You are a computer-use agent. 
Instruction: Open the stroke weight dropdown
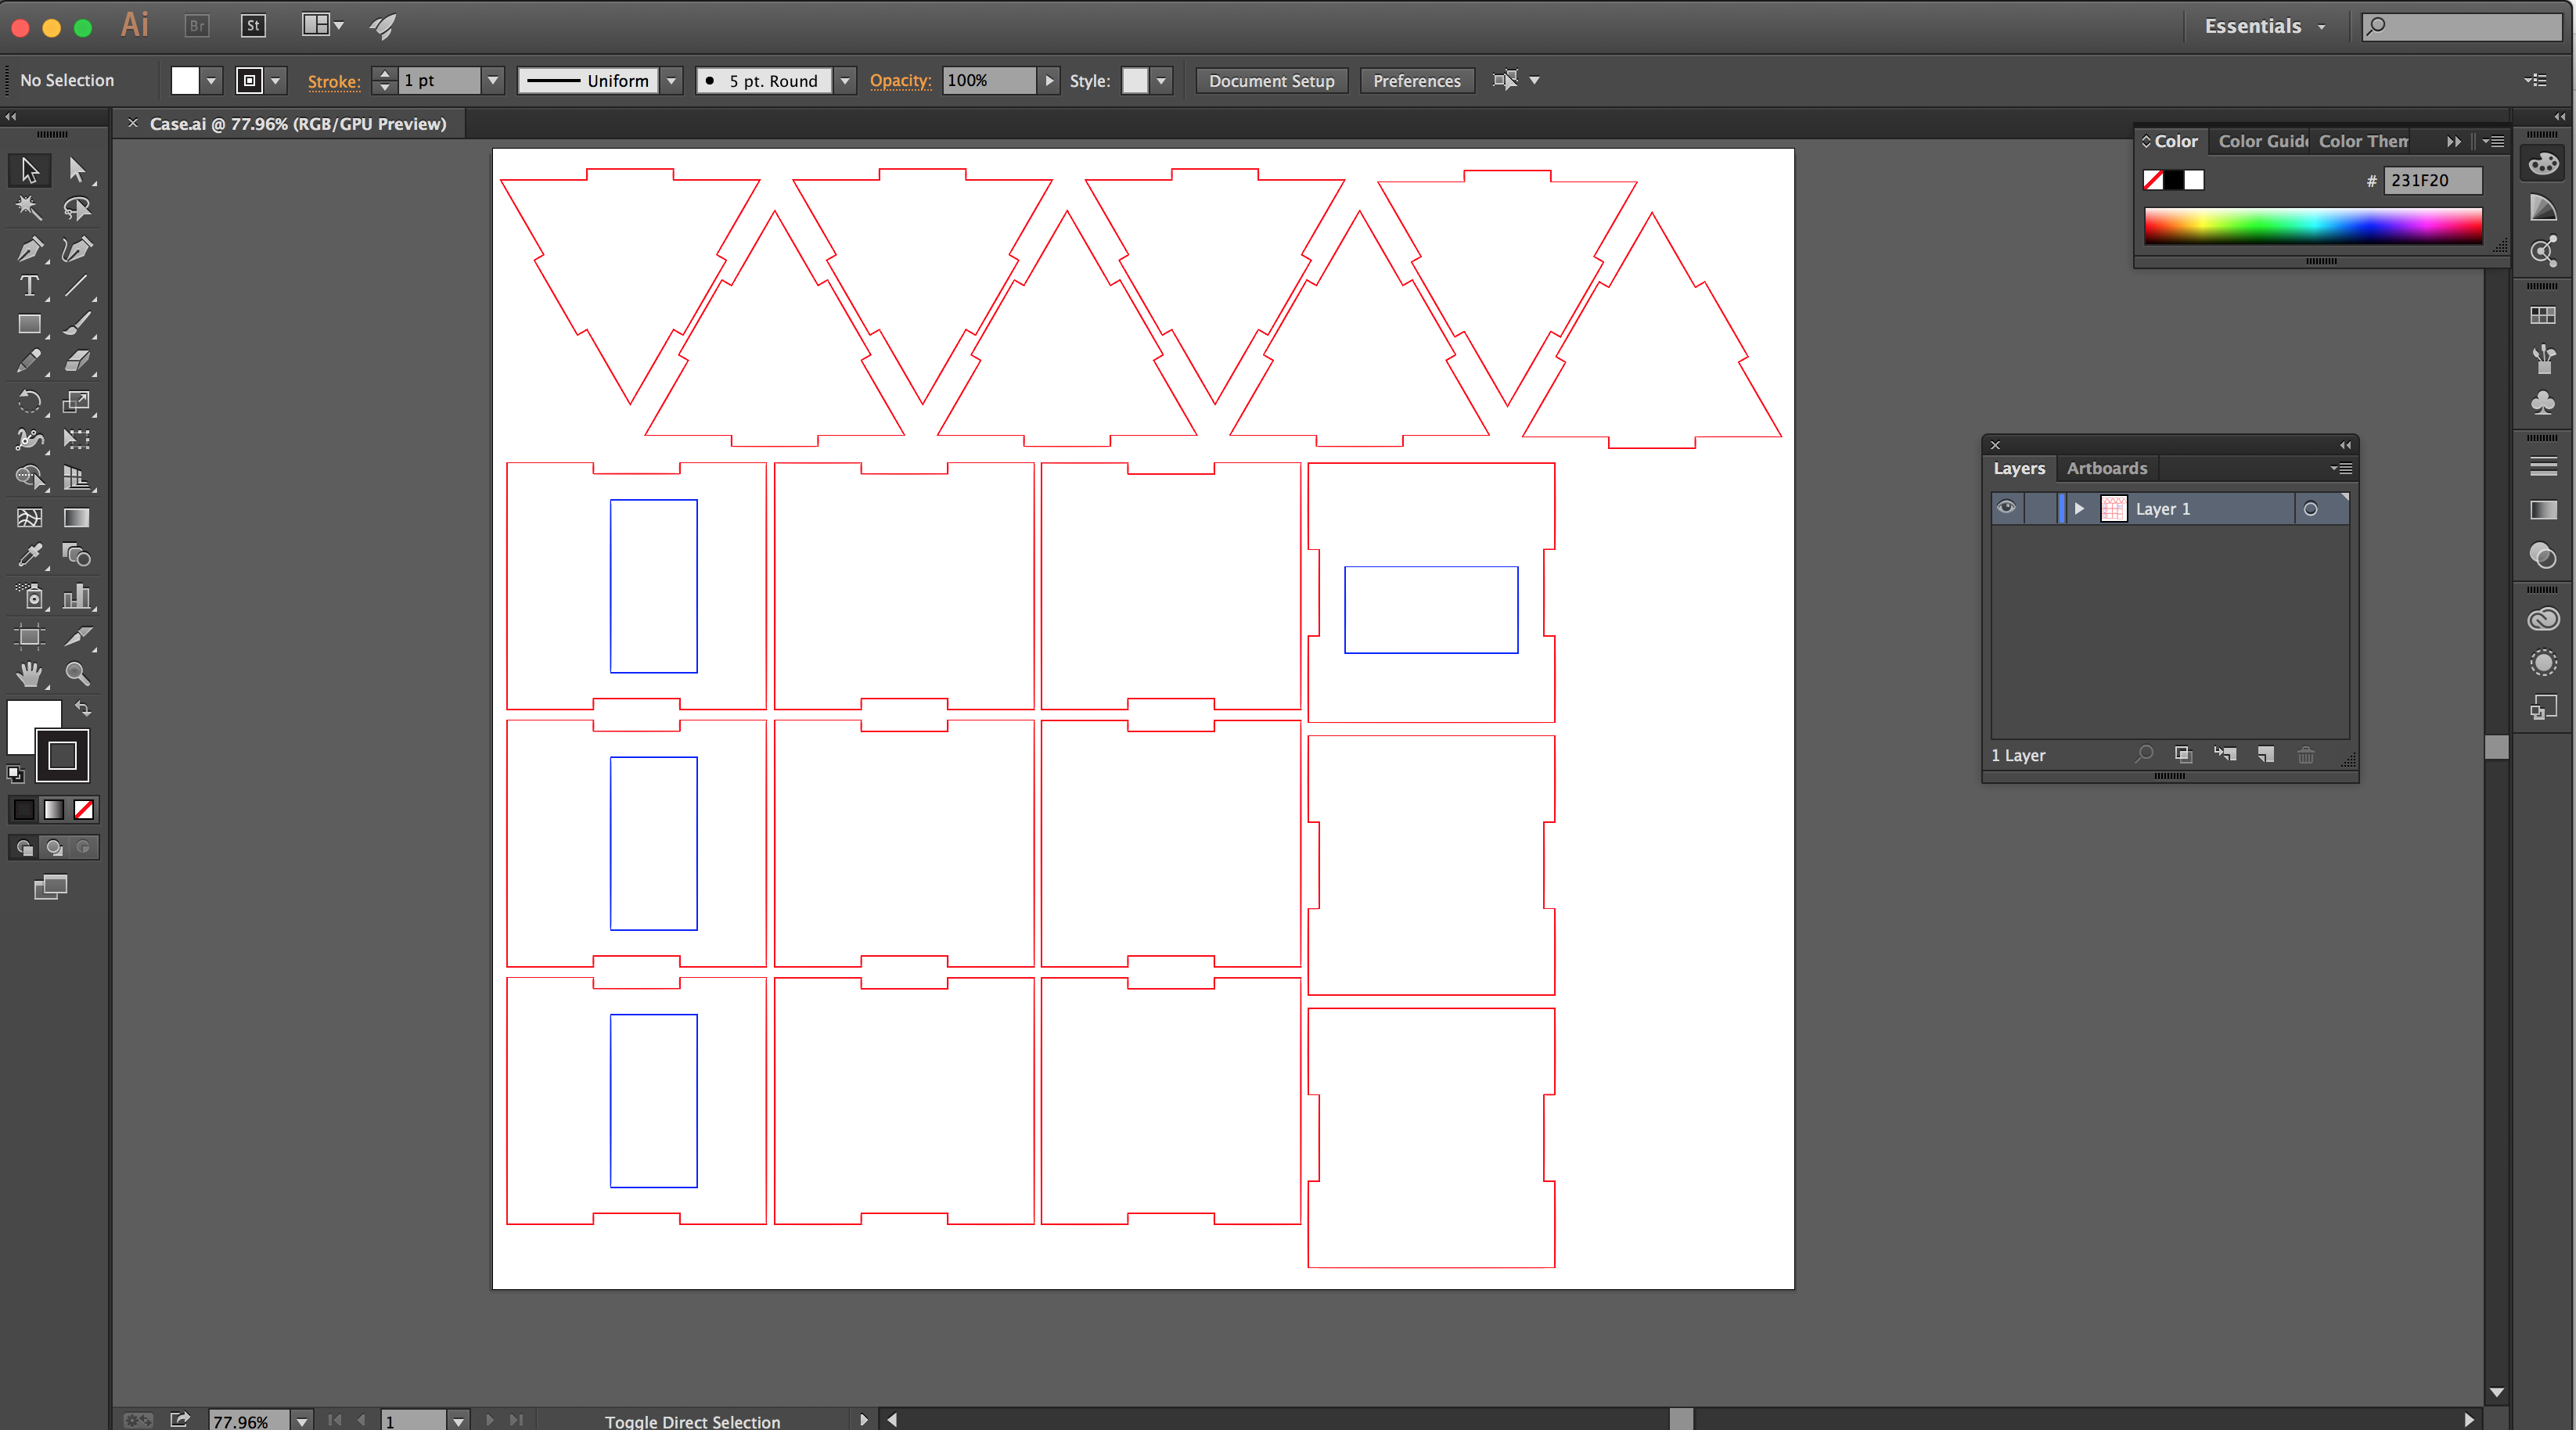click(493, 81)
